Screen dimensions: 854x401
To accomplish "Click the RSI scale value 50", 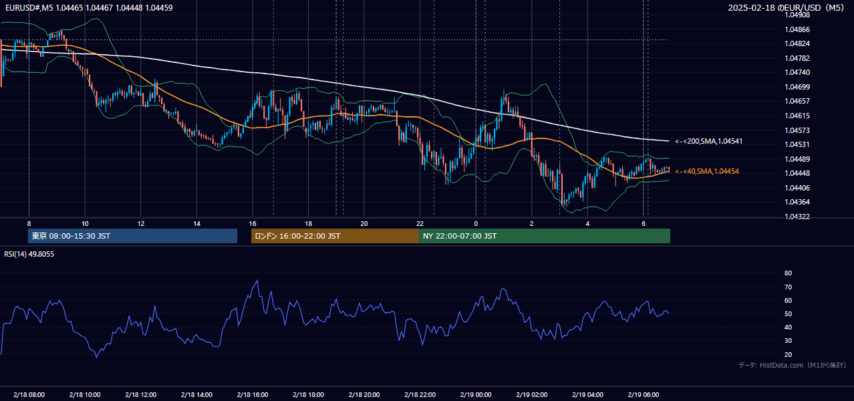I will (789, 313).
